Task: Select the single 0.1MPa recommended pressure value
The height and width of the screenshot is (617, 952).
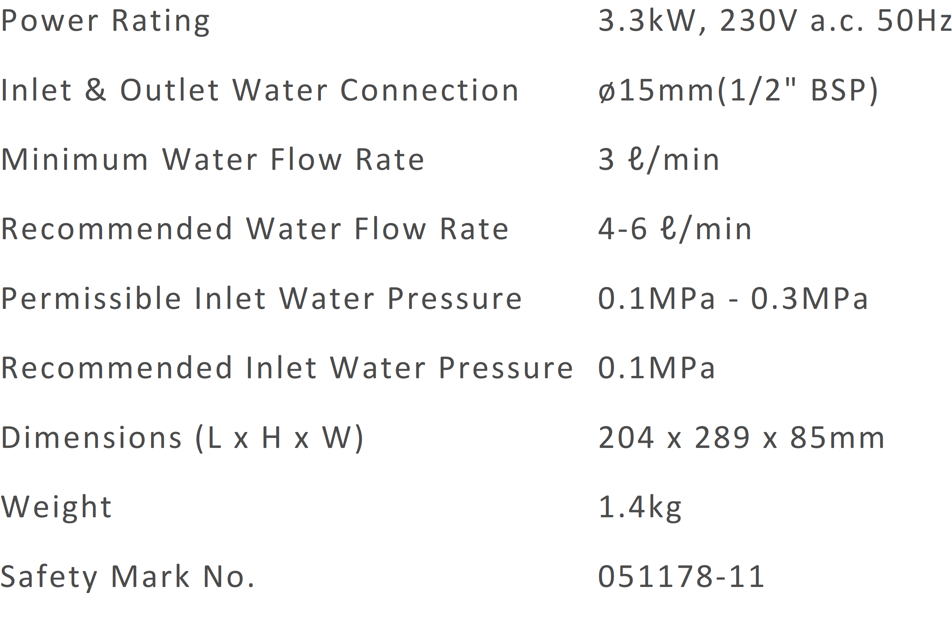Action: click(656, 368)
